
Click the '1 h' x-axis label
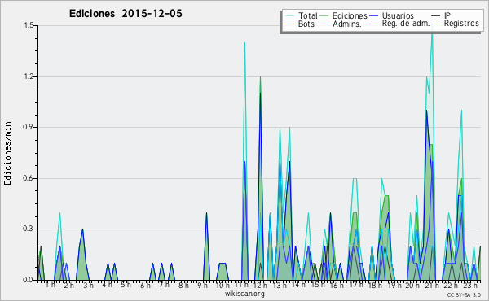tap(51, 285)
